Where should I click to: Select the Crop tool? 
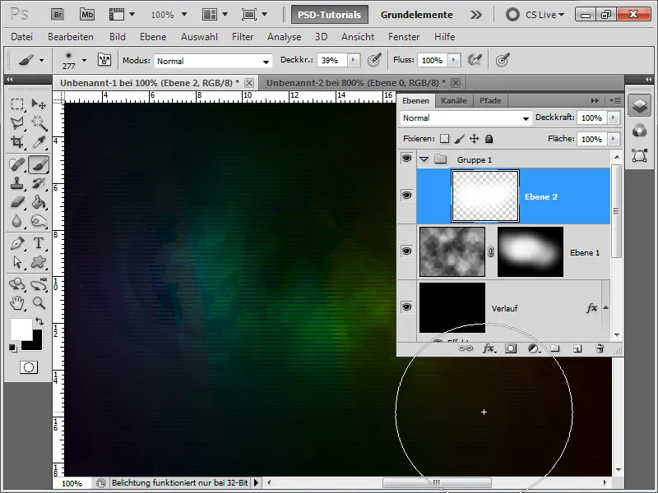tap(17, 141)
